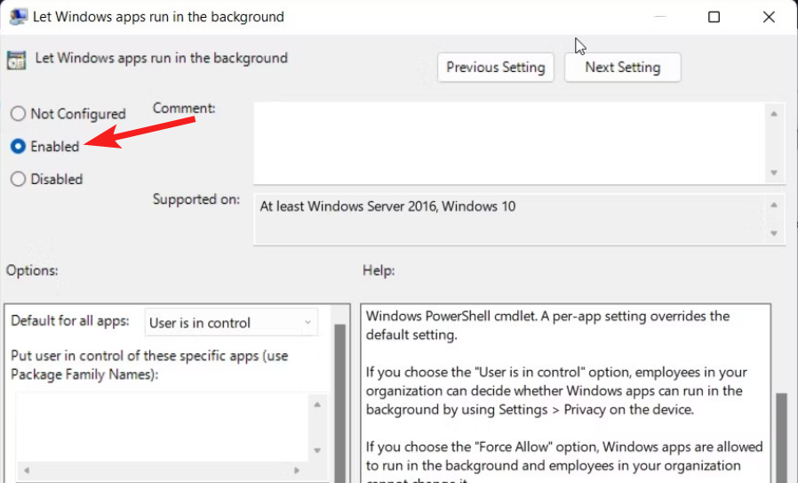Image resolution: width=798 pixels, height=483 pixels.
Task: Select the Disabled radio button
Action: point(18,179)
